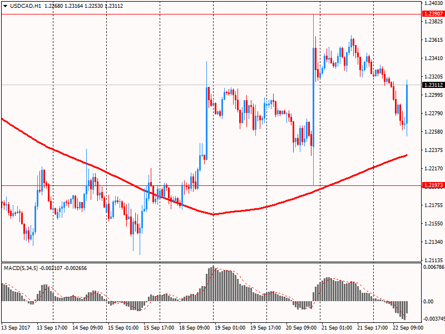
Task: Click the 15 Sep 17:00 time label
Action: click(x=159, y=328)
